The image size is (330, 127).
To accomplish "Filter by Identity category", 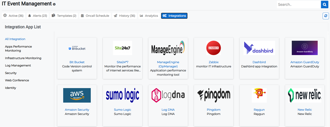I will 11,88.
